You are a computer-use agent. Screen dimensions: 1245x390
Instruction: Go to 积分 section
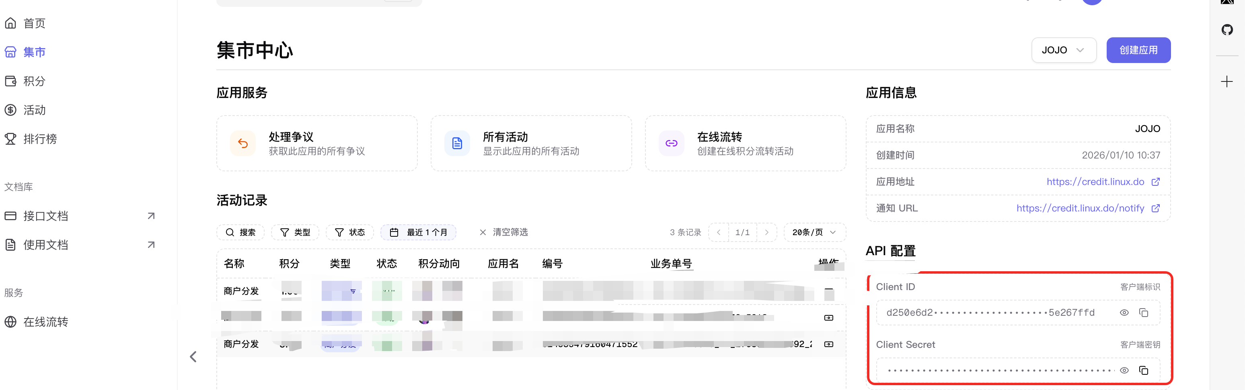click(34, 81)
